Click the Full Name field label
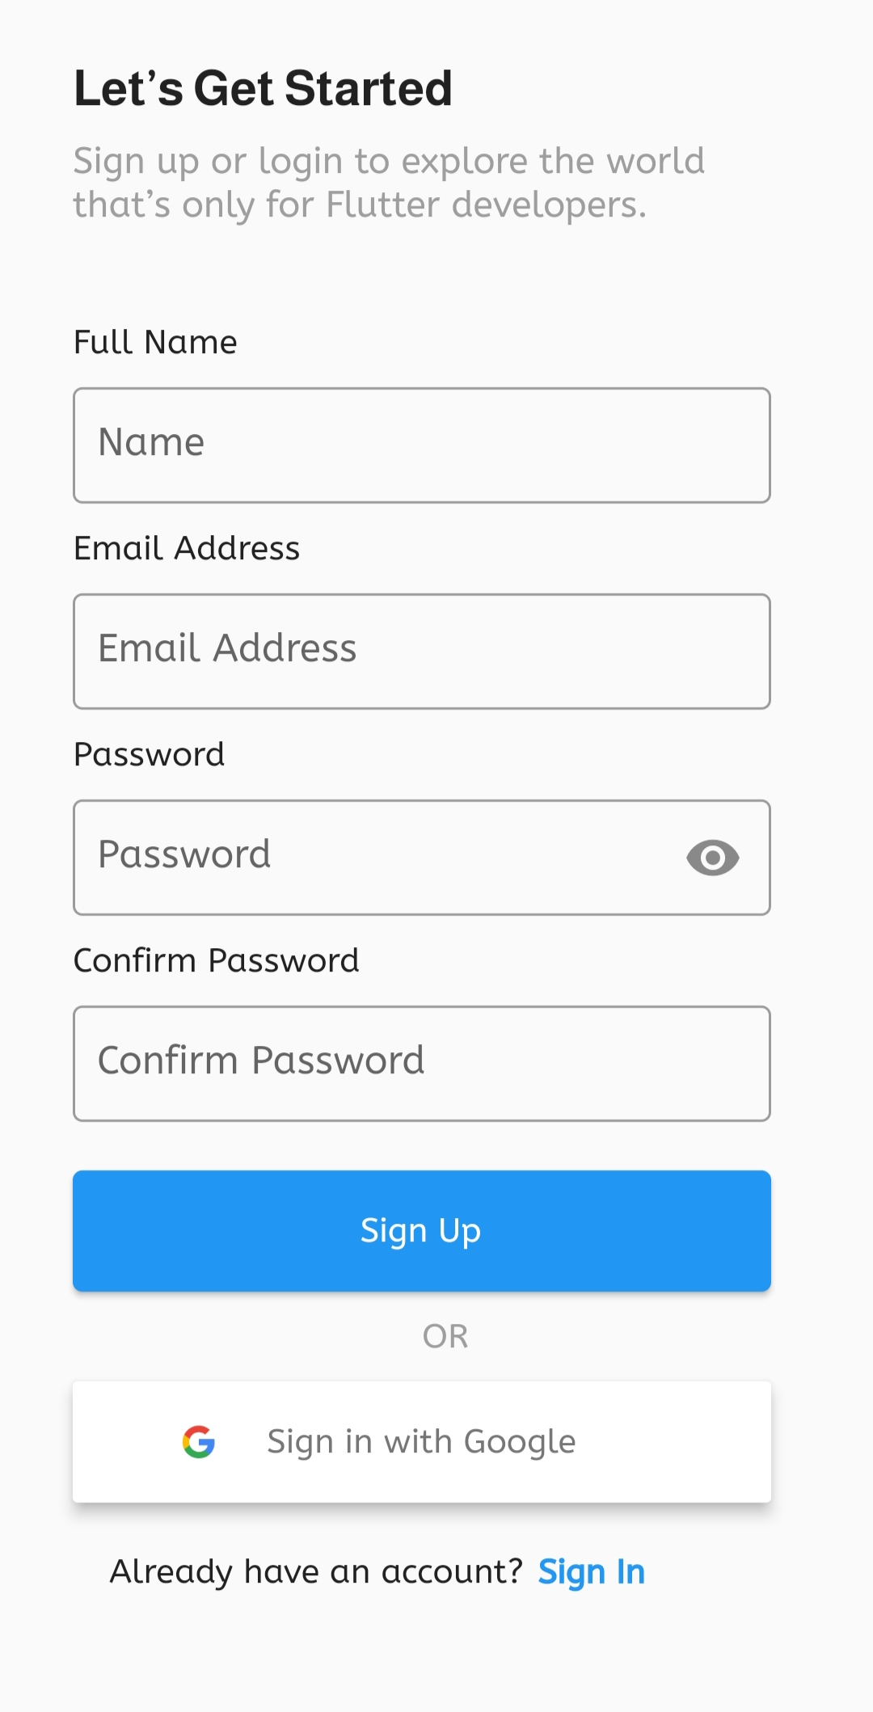Image resolution: width=873 pixels, height=1712 pixels. [155, 342]
